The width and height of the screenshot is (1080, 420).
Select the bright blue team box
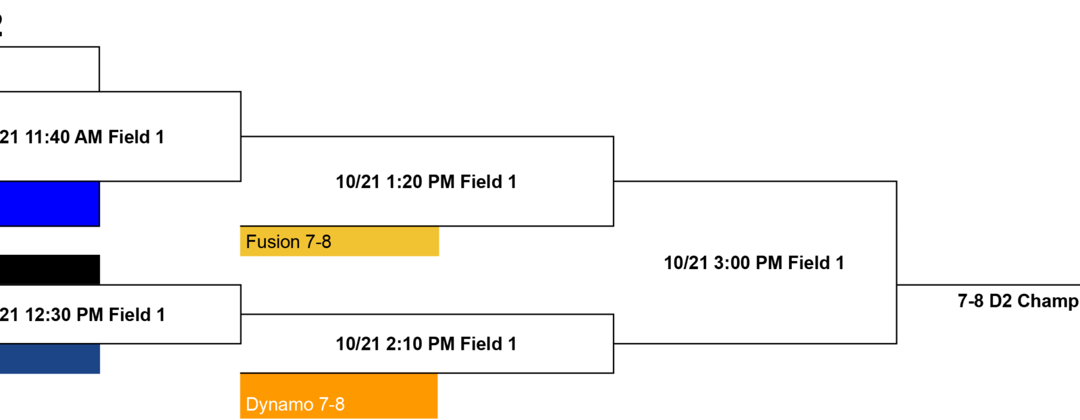(49, 204)
